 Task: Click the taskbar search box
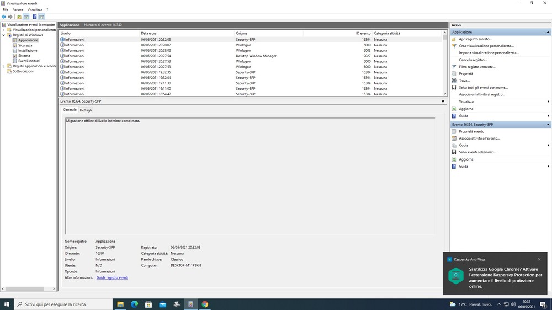click(x=63, y=304)
